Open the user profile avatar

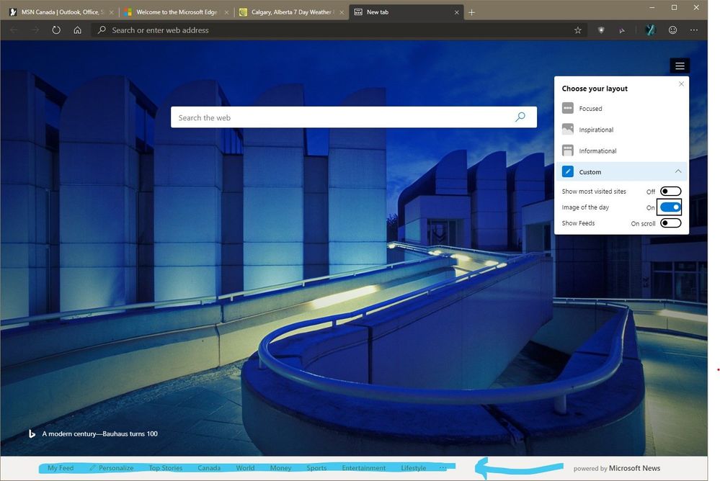click(x=650, y=30)
